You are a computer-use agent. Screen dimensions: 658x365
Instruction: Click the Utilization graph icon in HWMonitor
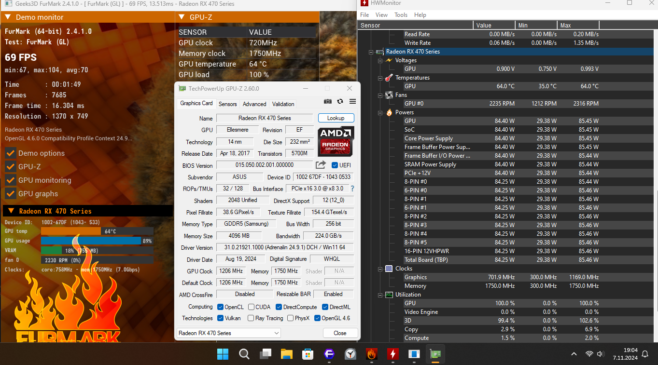(x=389, y=295)
